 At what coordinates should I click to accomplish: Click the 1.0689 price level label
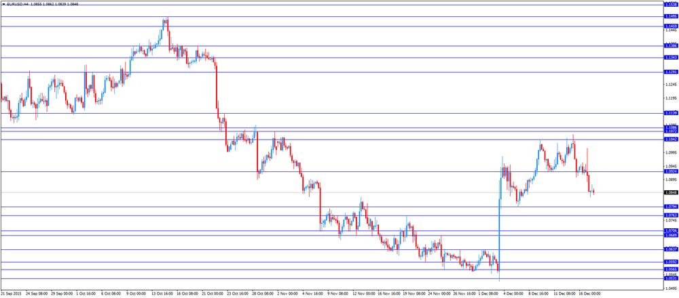click(671, 236)
